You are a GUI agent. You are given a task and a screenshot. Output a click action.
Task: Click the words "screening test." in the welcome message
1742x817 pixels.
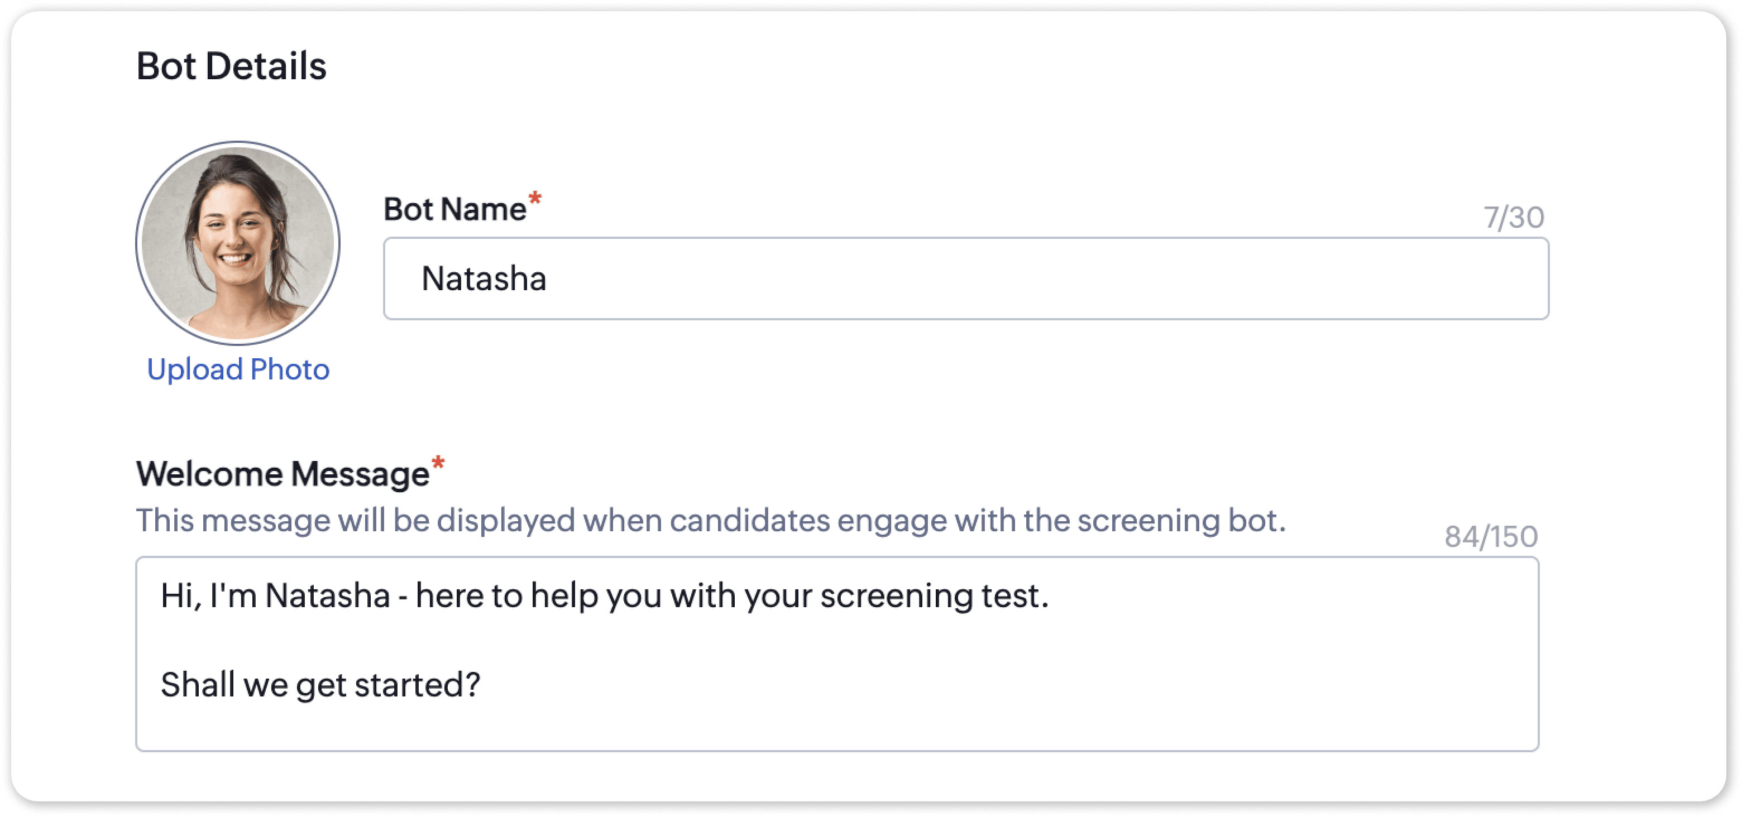coord(934,596)
